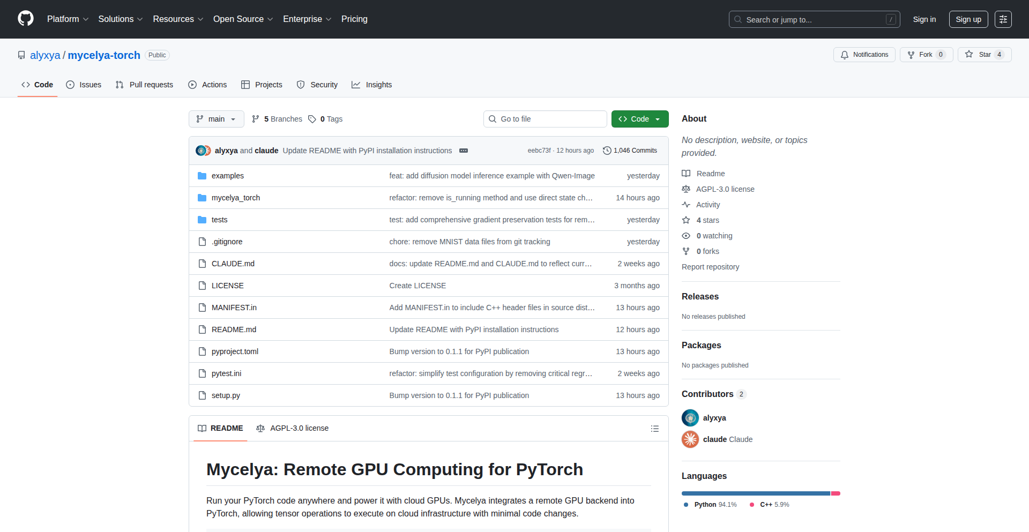
Task: Click the claude contributor avatar
Action: [x=690, y=439]
